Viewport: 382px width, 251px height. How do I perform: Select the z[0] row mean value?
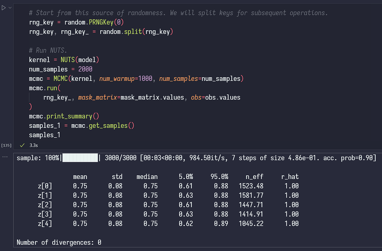80,186
